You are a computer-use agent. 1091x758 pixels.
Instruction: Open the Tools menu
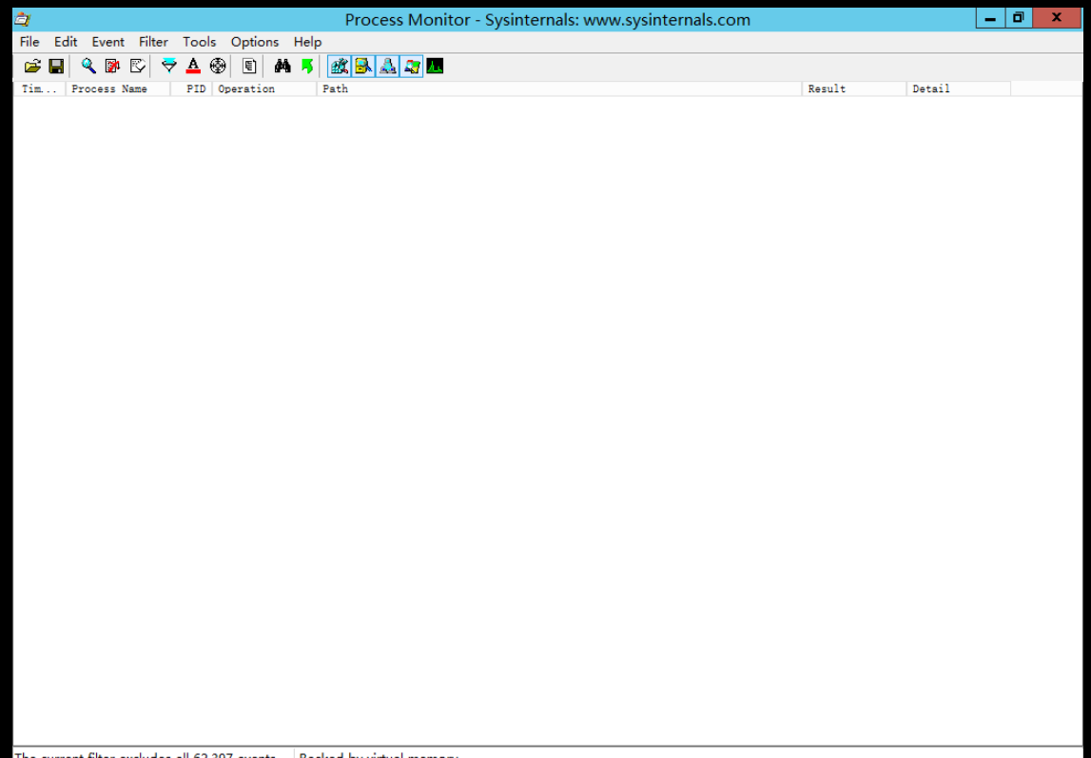tap(199, 42)
